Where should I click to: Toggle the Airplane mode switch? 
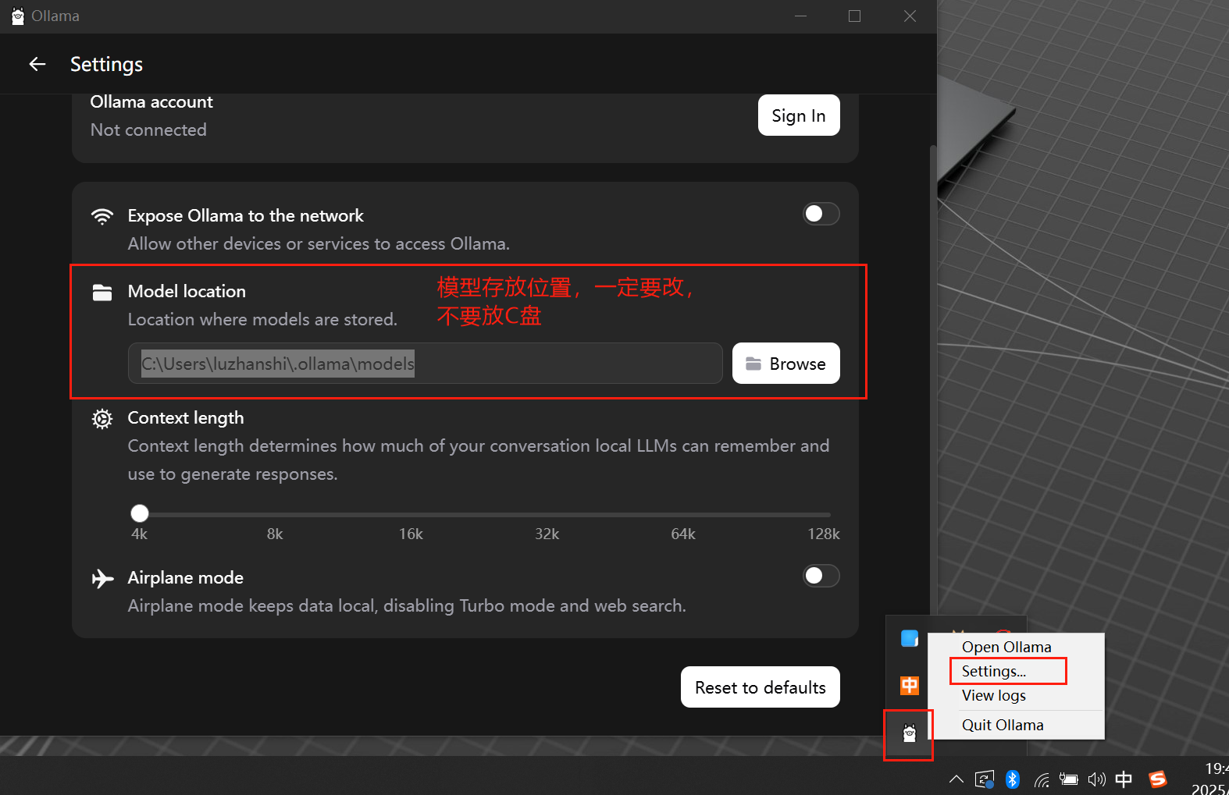tap(821, 576)
